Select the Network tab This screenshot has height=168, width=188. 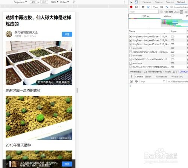pyautogui.click(x=181, y=2)
